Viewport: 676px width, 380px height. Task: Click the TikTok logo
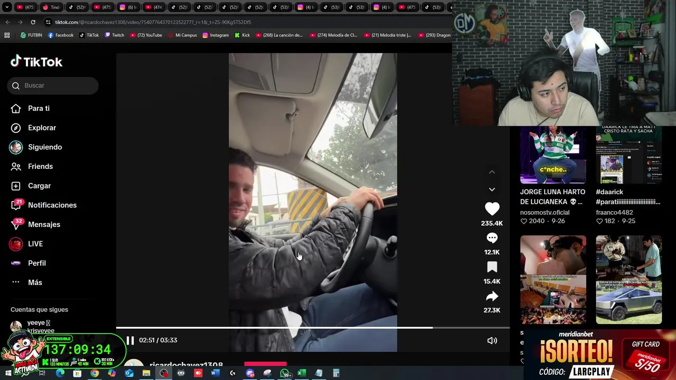pos(36,62)
